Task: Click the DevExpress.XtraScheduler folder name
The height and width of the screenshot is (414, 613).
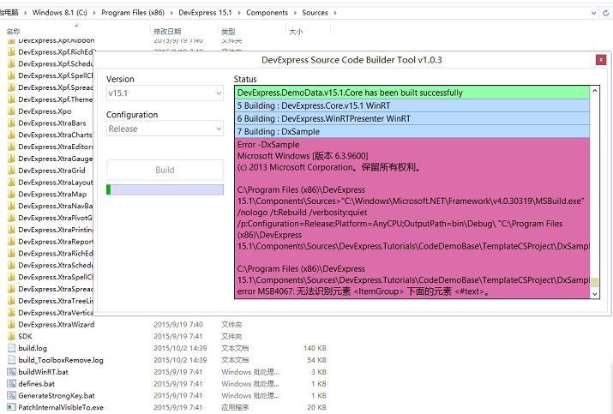Action: pyautogui.click(x=56, y=265)
